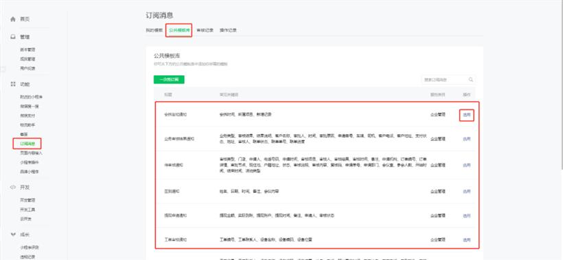Click 选用 for 待审核通知 row
The image size is (563, 260).
tap(466, 165)
